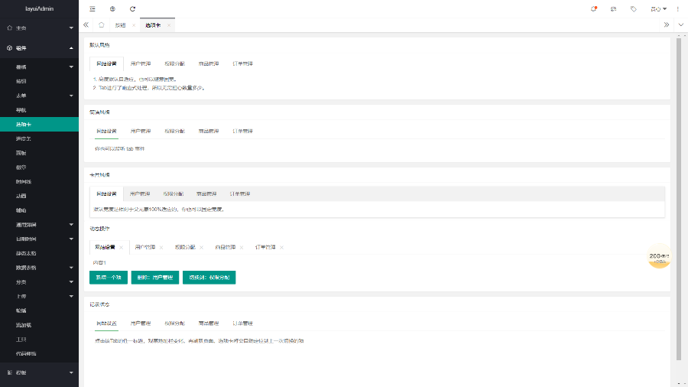Click the layuiAdmin logo text
The image size is (688, 387).
[40, 8]
